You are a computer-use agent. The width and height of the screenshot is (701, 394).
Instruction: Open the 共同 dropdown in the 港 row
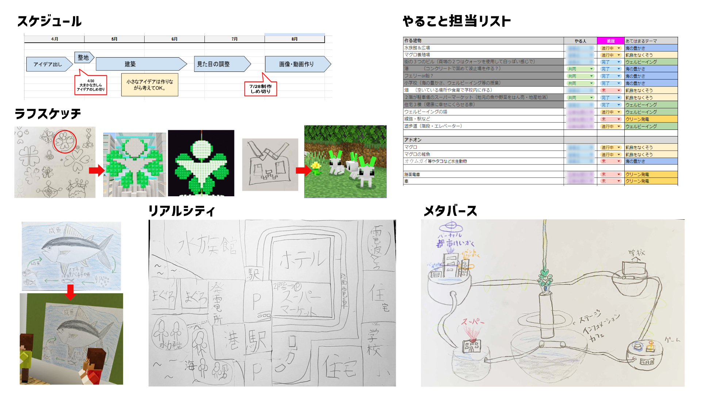tap(580, 69)
